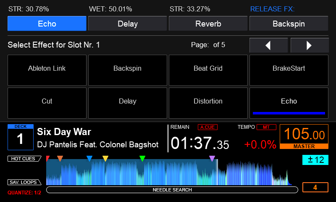Choose Cut from effect grid
The height and width of the screenshot is (202, 336).
[x=47, y=103]
